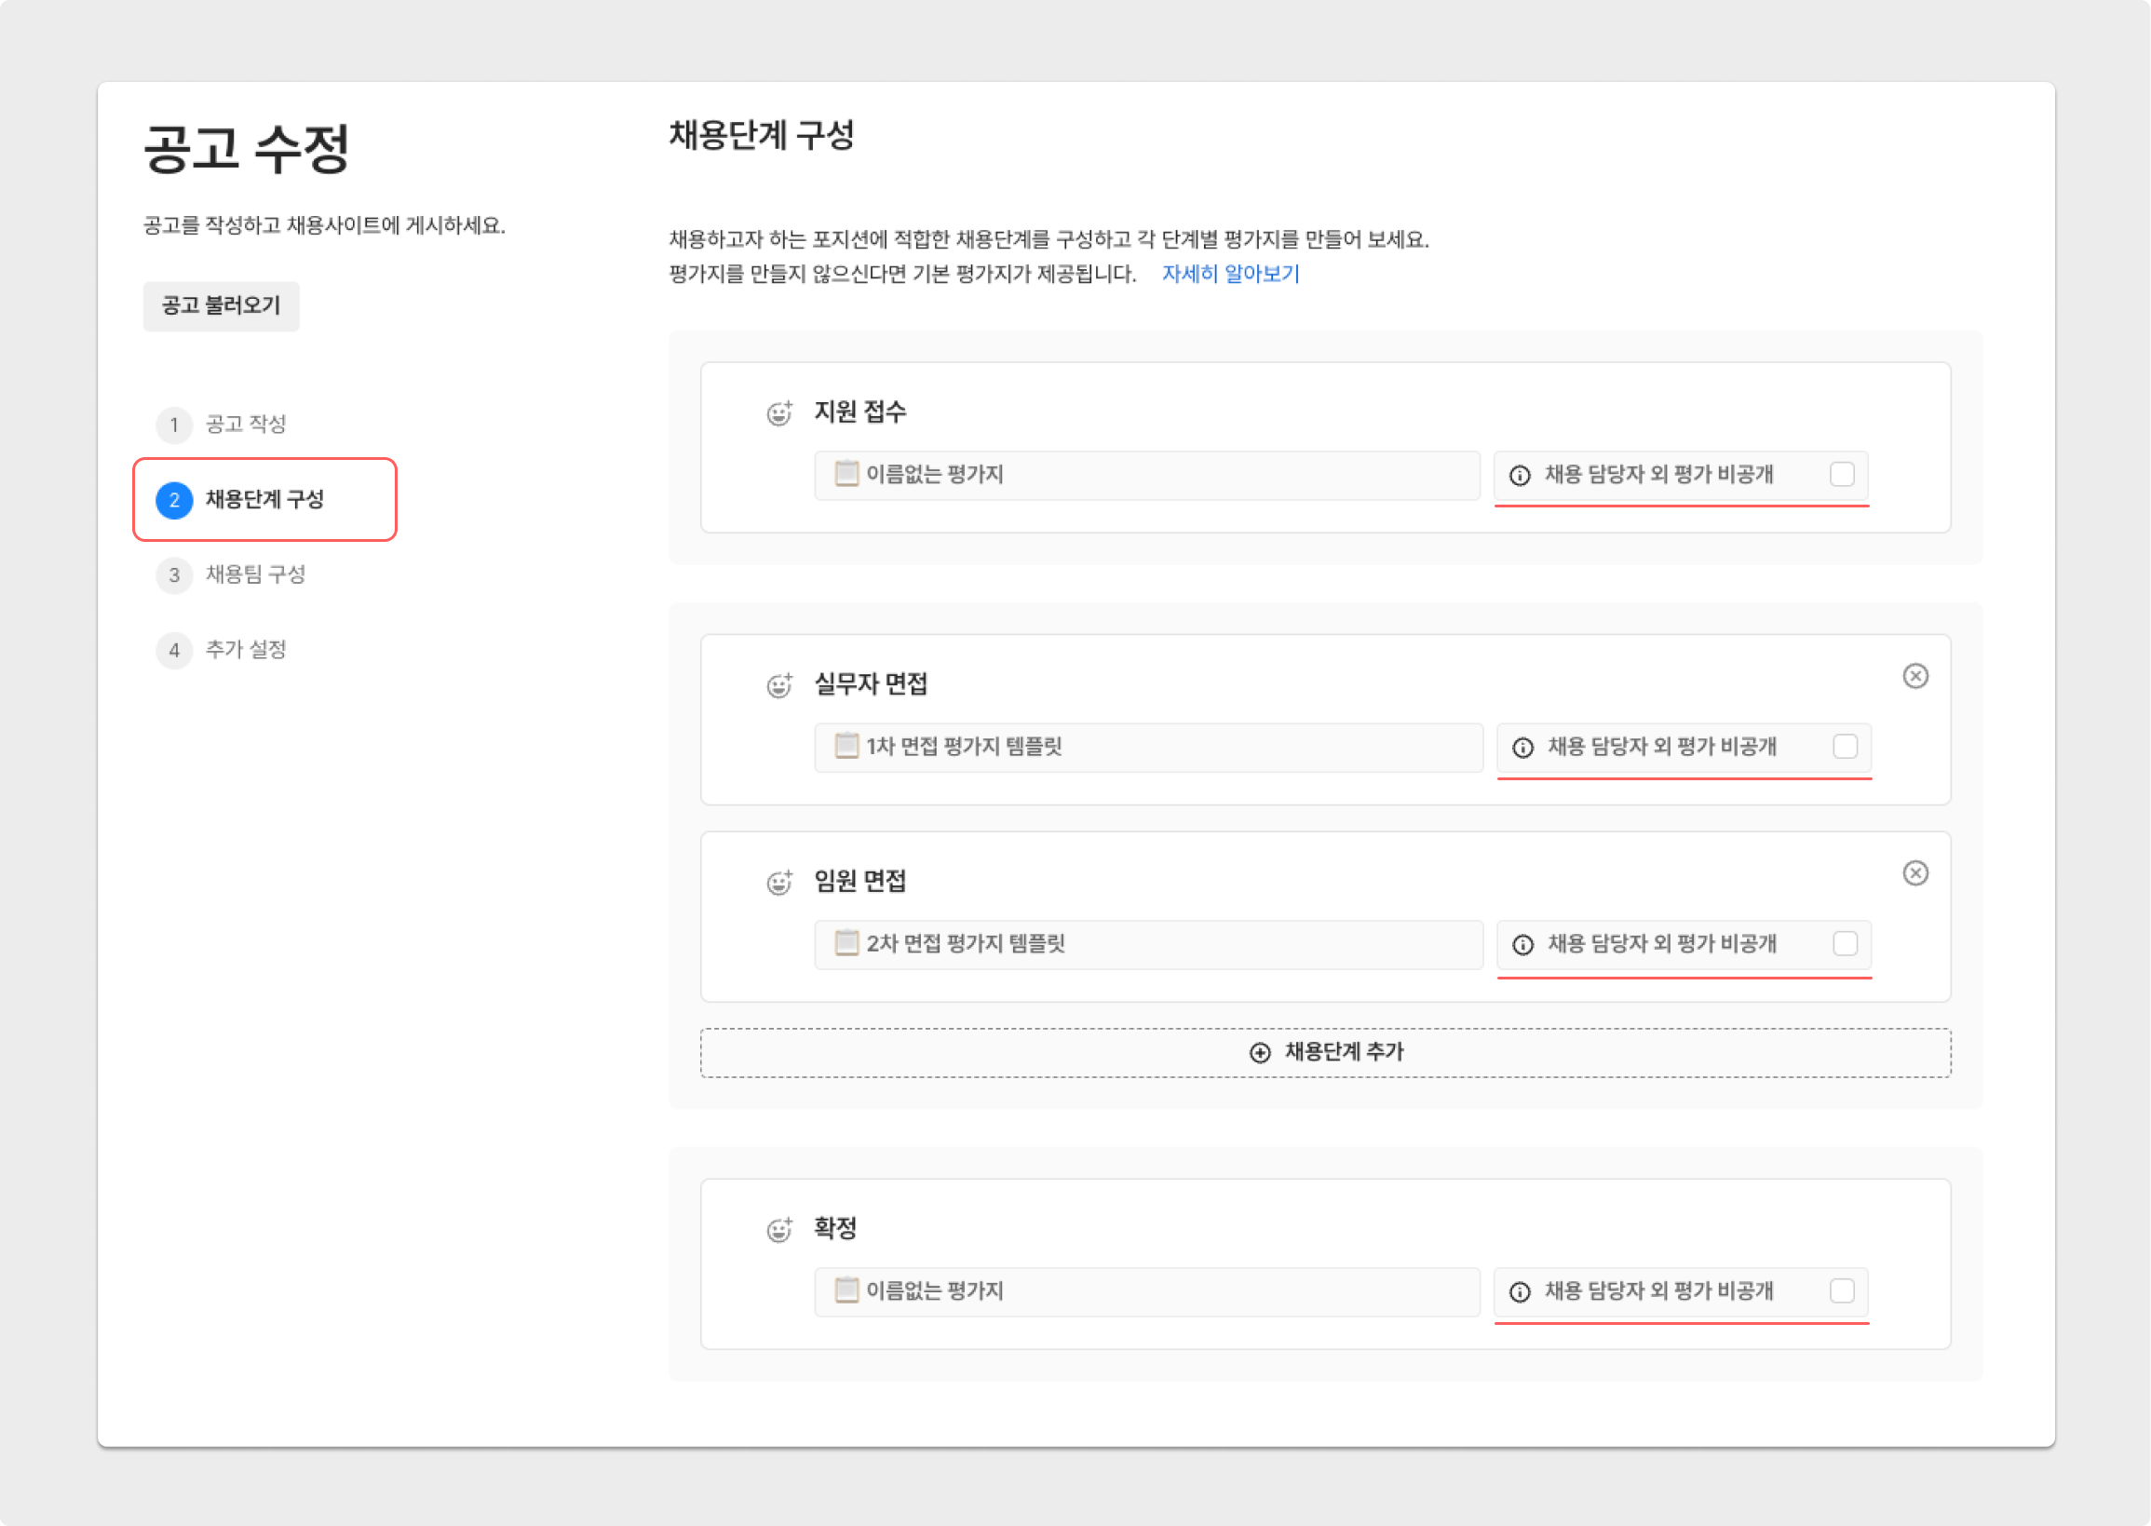Screen dimensions: 2151x1526
Task: Click the emoji icon beside 지원 접수
Action: [x=779, y=412]
